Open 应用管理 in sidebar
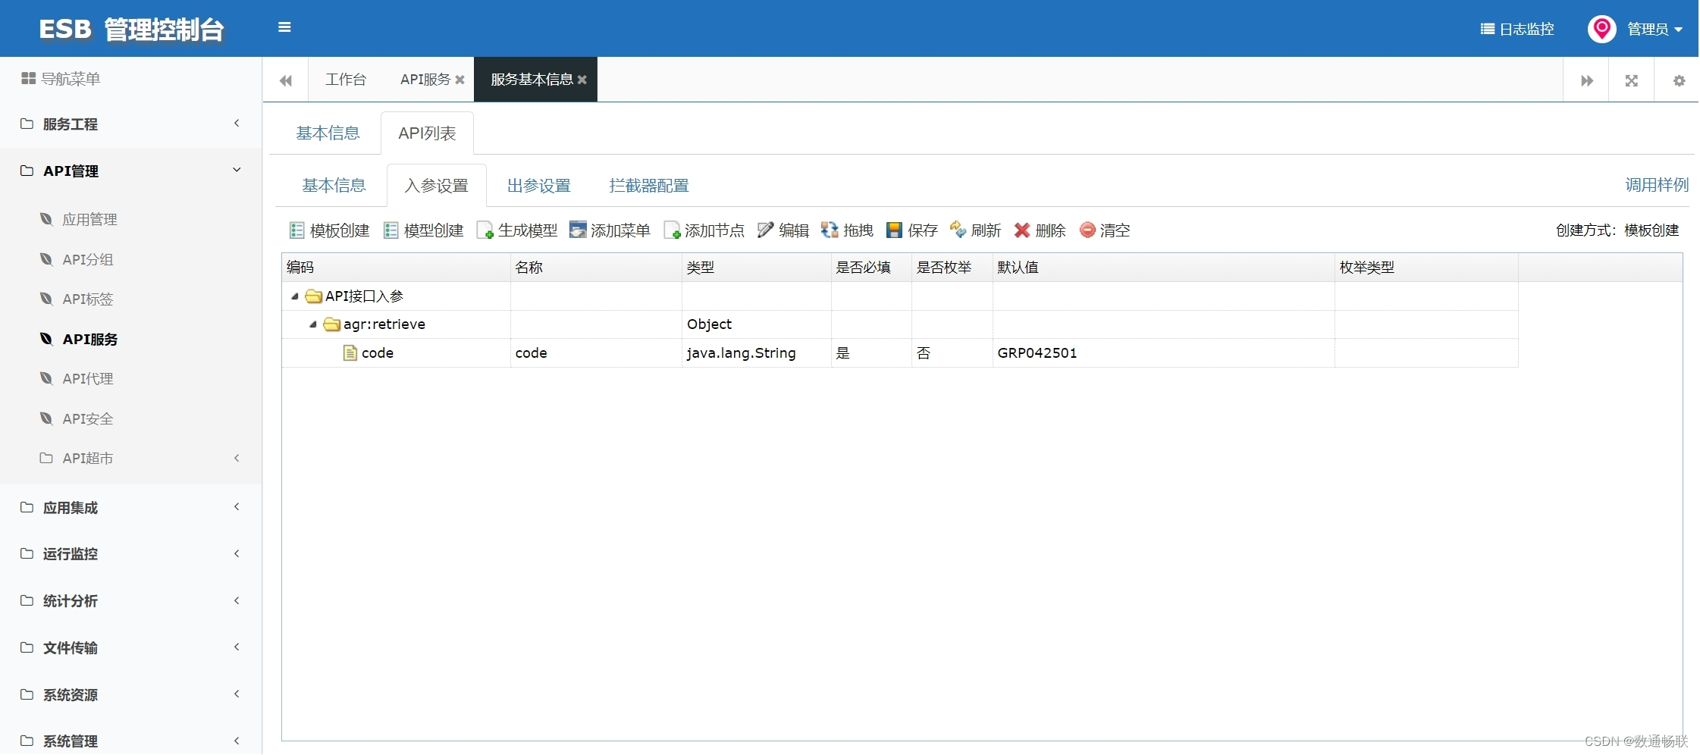Screen dimensions: 1700x755 [x=89, y=220]
